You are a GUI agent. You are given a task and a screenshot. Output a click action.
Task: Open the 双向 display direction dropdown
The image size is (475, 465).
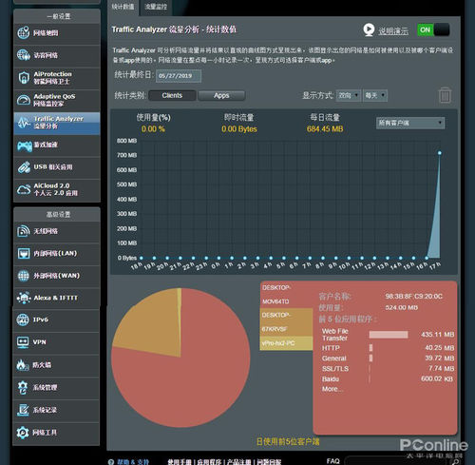pyautogui.click(x=349, y=95)
